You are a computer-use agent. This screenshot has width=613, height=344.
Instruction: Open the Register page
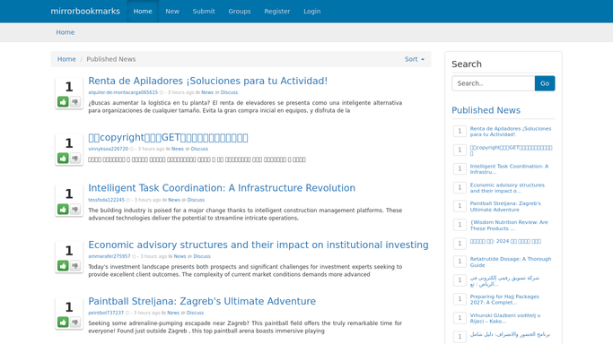point(276,12)
